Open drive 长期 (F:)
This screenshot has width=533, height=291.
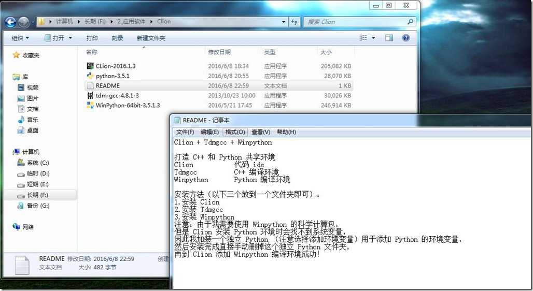[37, 195]
